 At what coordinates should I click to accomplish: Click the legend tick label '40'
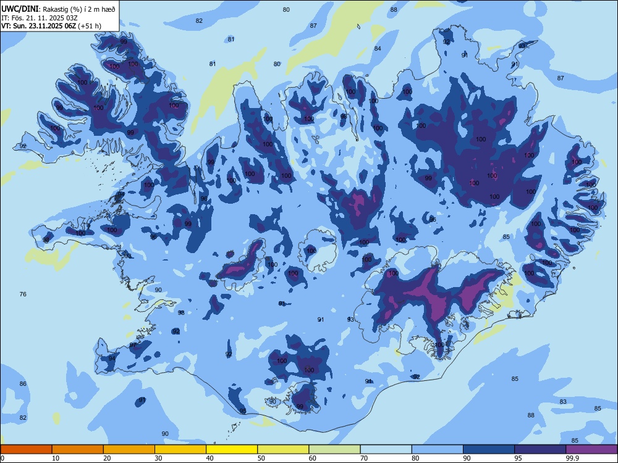[x=210, y=458]
